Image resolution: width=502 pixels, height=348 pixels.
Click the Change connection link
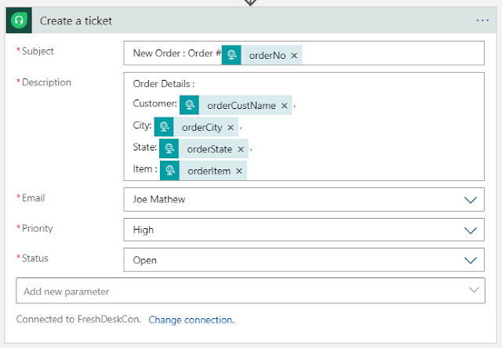[191, 320]
